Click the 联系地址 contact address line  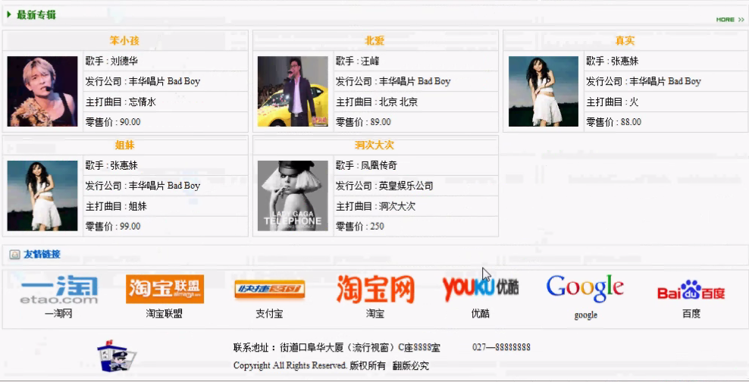(x=337, y=348)
